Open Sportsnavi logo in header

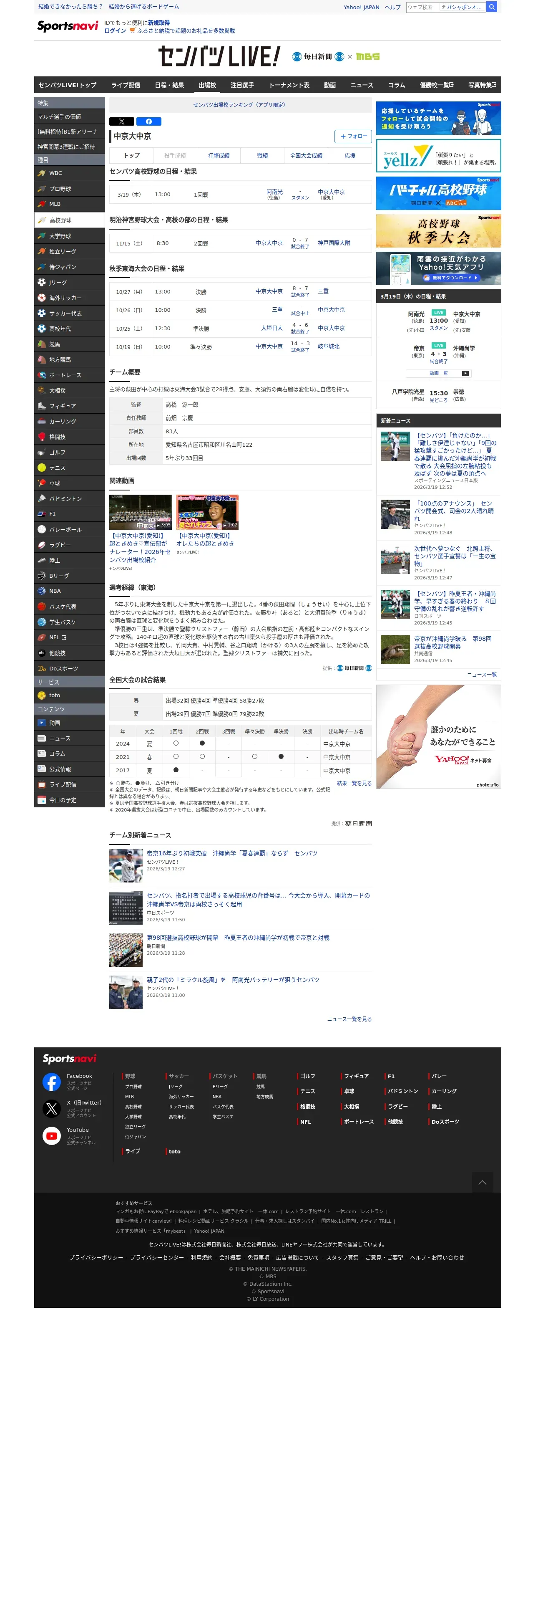point(67,26)
